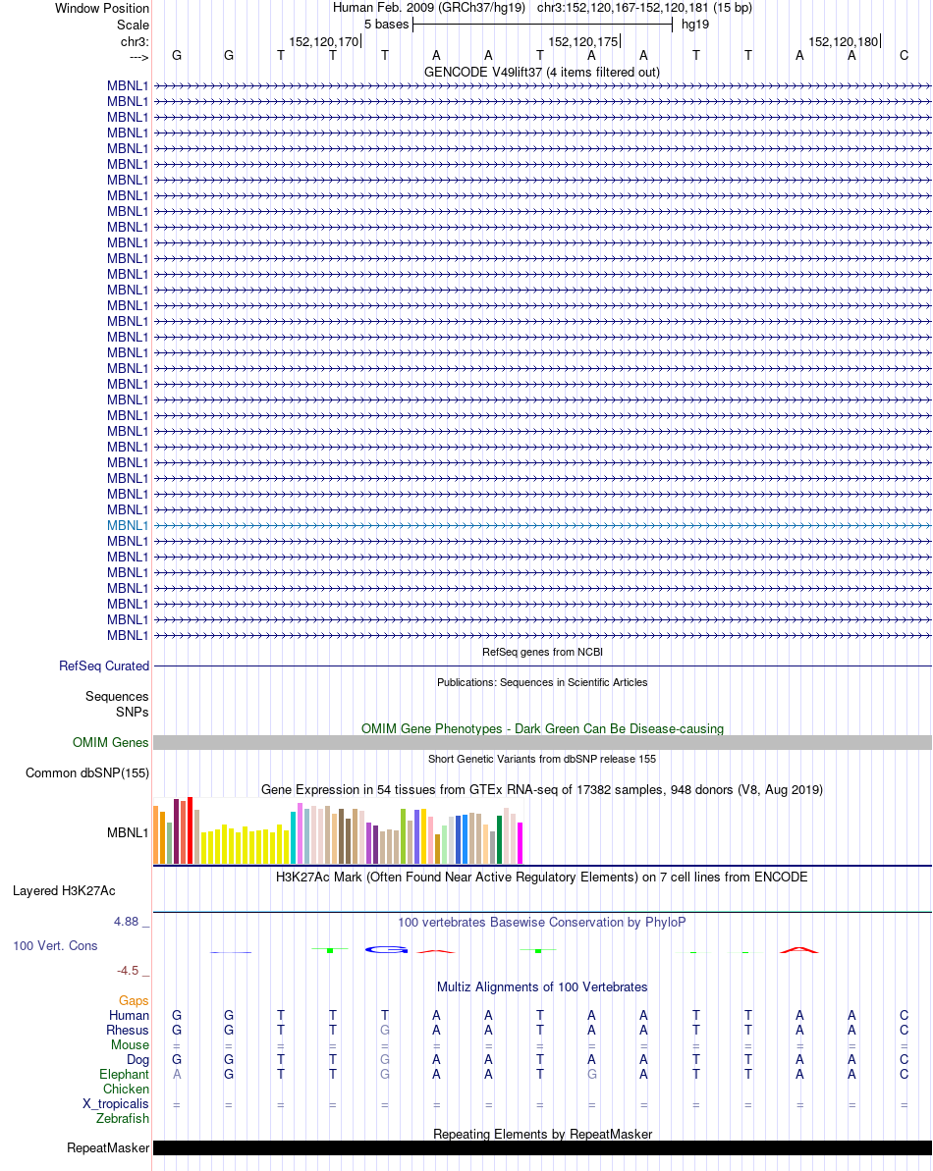This screenshot has height=1171, width=933.
Task: Click the magenta last bar in the GTEx chart
Action: 520,843
